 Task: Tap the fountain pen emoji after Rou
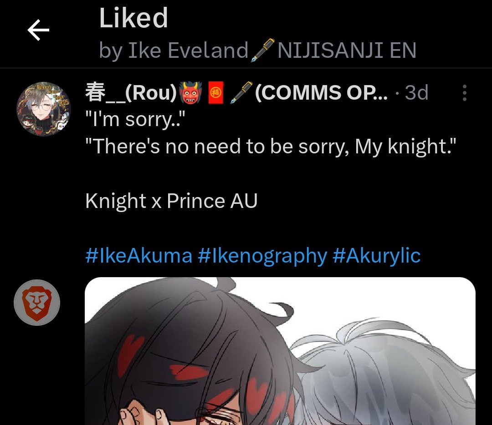point(241,93)
